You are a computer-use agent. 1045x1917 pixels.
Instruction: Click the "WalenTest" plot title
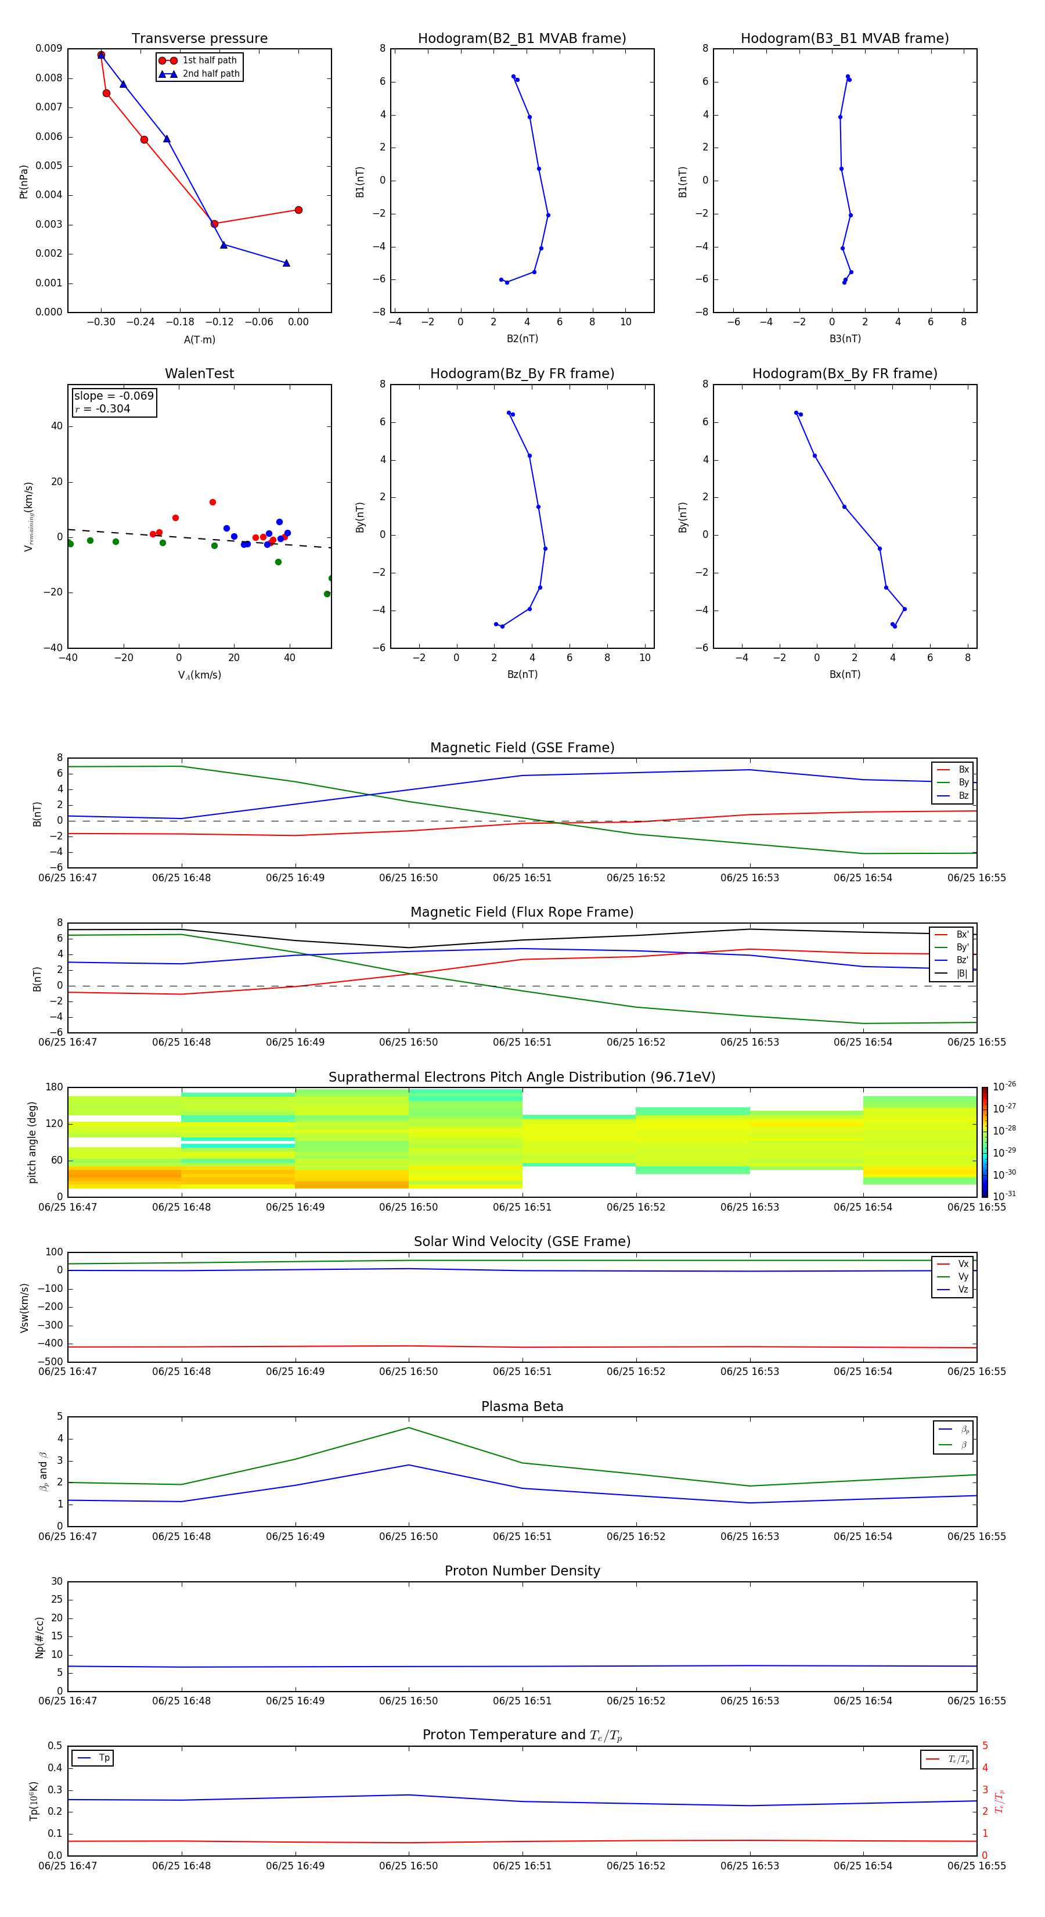(199, 374)
